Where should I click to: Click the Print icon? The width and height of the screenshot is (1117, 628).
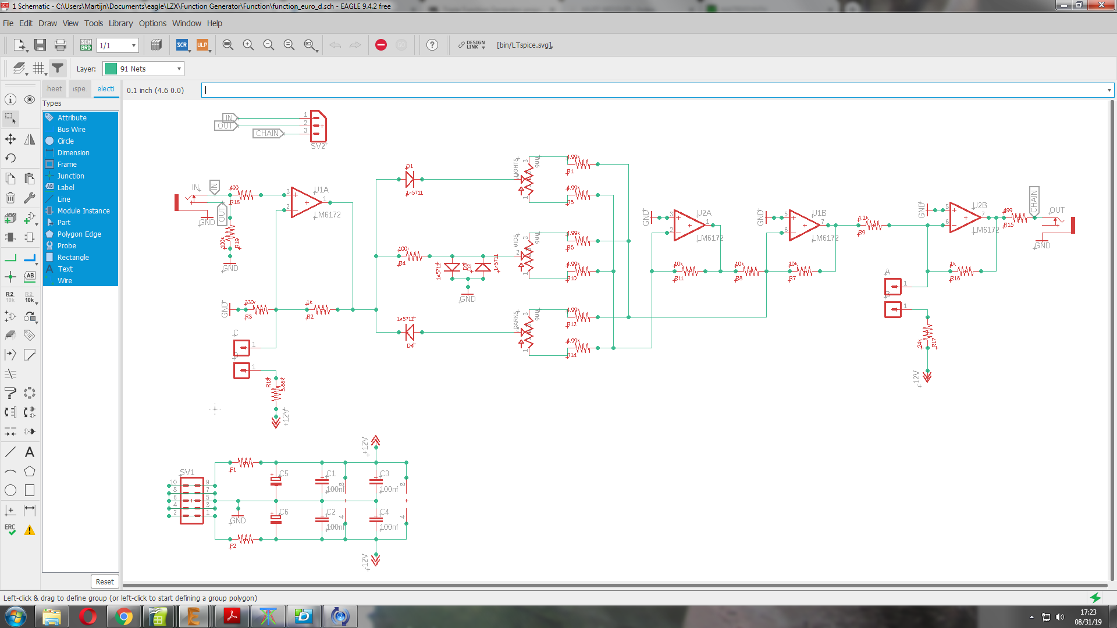coord(60,45)
